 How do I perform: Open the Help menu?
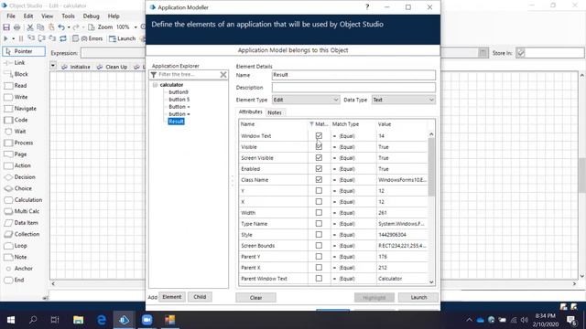tap(114, 16)
